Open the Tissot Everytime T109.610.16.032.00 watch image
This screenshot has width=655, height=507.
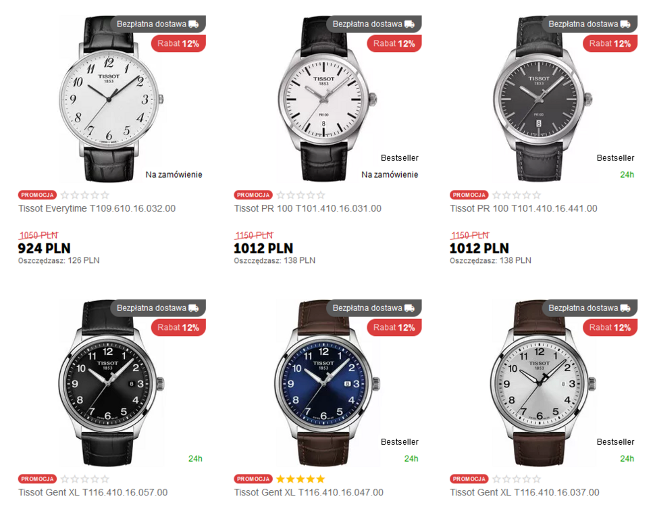[x=111, y=99]
